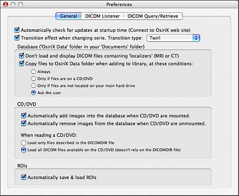Viewport: 239px width, 196px height.
Task: Uncheck Copy files to OsiriX Data folder
Action: [x=22, y=63]
